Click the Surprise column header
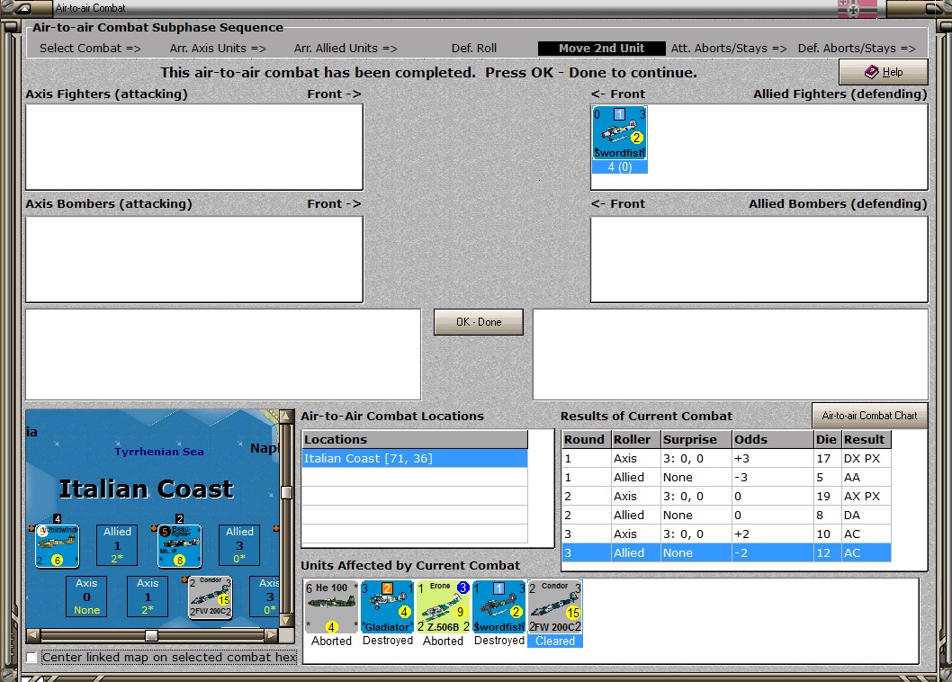 (696, 439)
